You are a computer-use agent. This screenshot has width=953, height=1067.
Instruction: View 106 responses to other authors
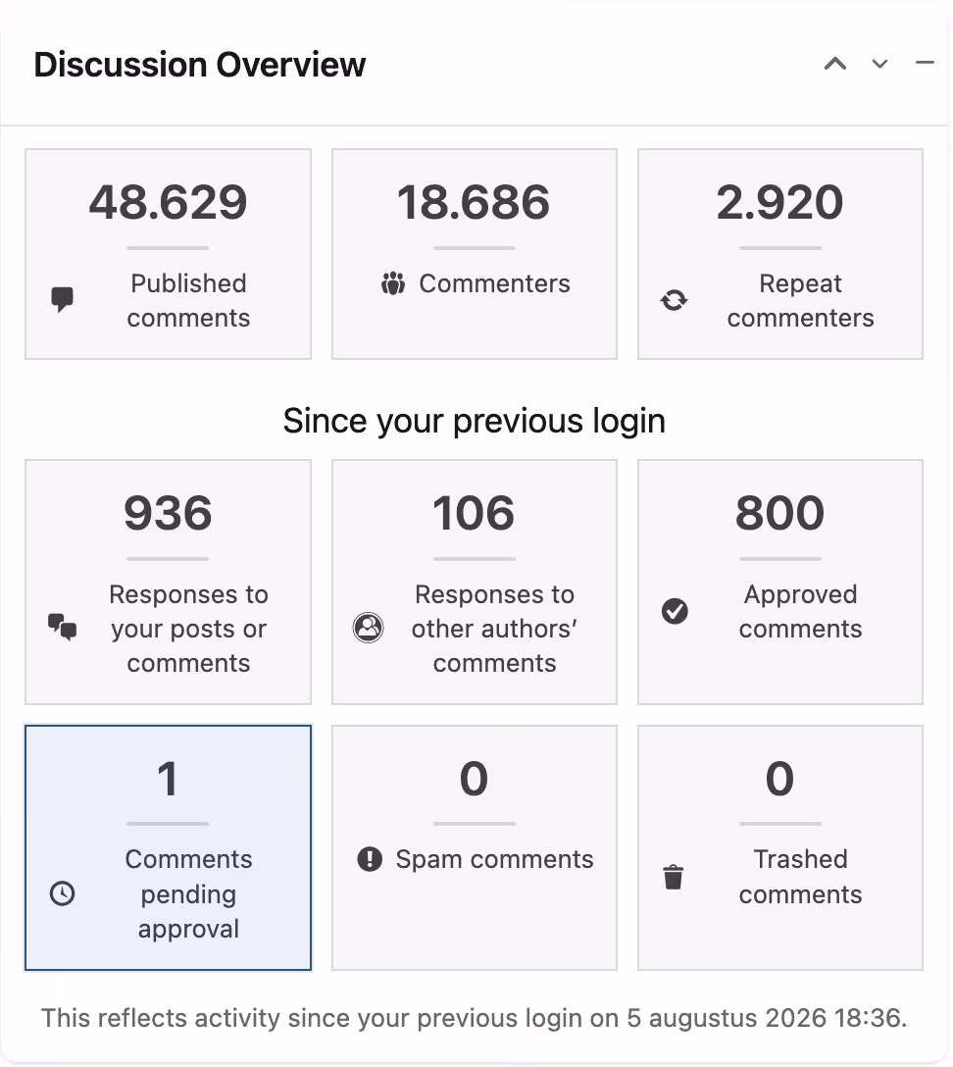pyautogui.click(x=475, y=582)
